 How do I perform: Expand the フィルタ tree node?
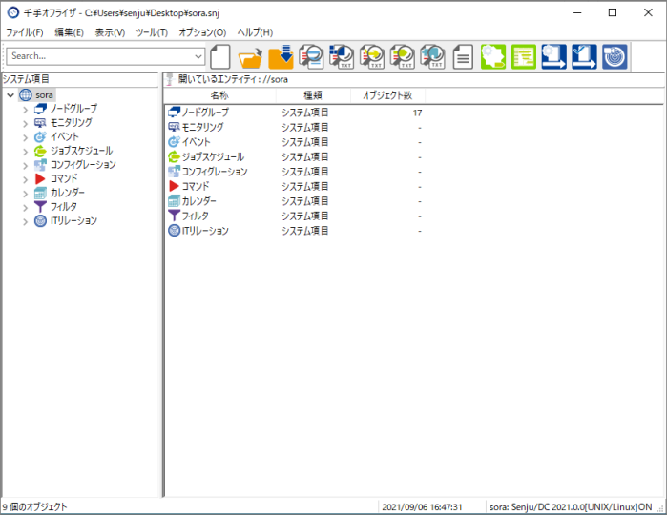(x=25, y=208)
